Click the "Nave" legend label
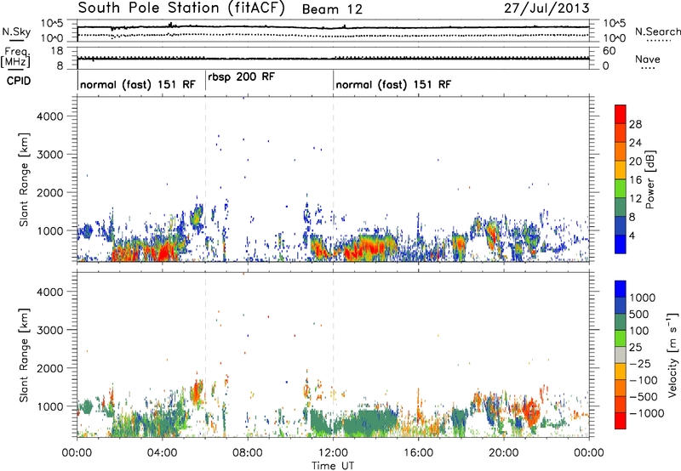The height and width of the screenshot is (471, 681). [x=648, y=59]
